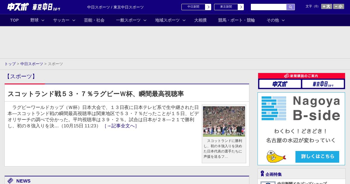Click 中日スポーツ / 東京中日スポーツ header text
Image resolution: width=350 pixels, height=184 pixels.
116,7
